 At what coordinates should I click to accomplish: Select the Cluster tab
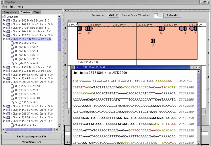coord(25,12)
